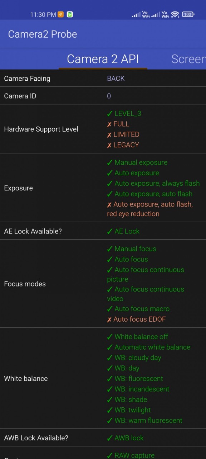Tap the Hardware Support Level row label

[41, 129]
